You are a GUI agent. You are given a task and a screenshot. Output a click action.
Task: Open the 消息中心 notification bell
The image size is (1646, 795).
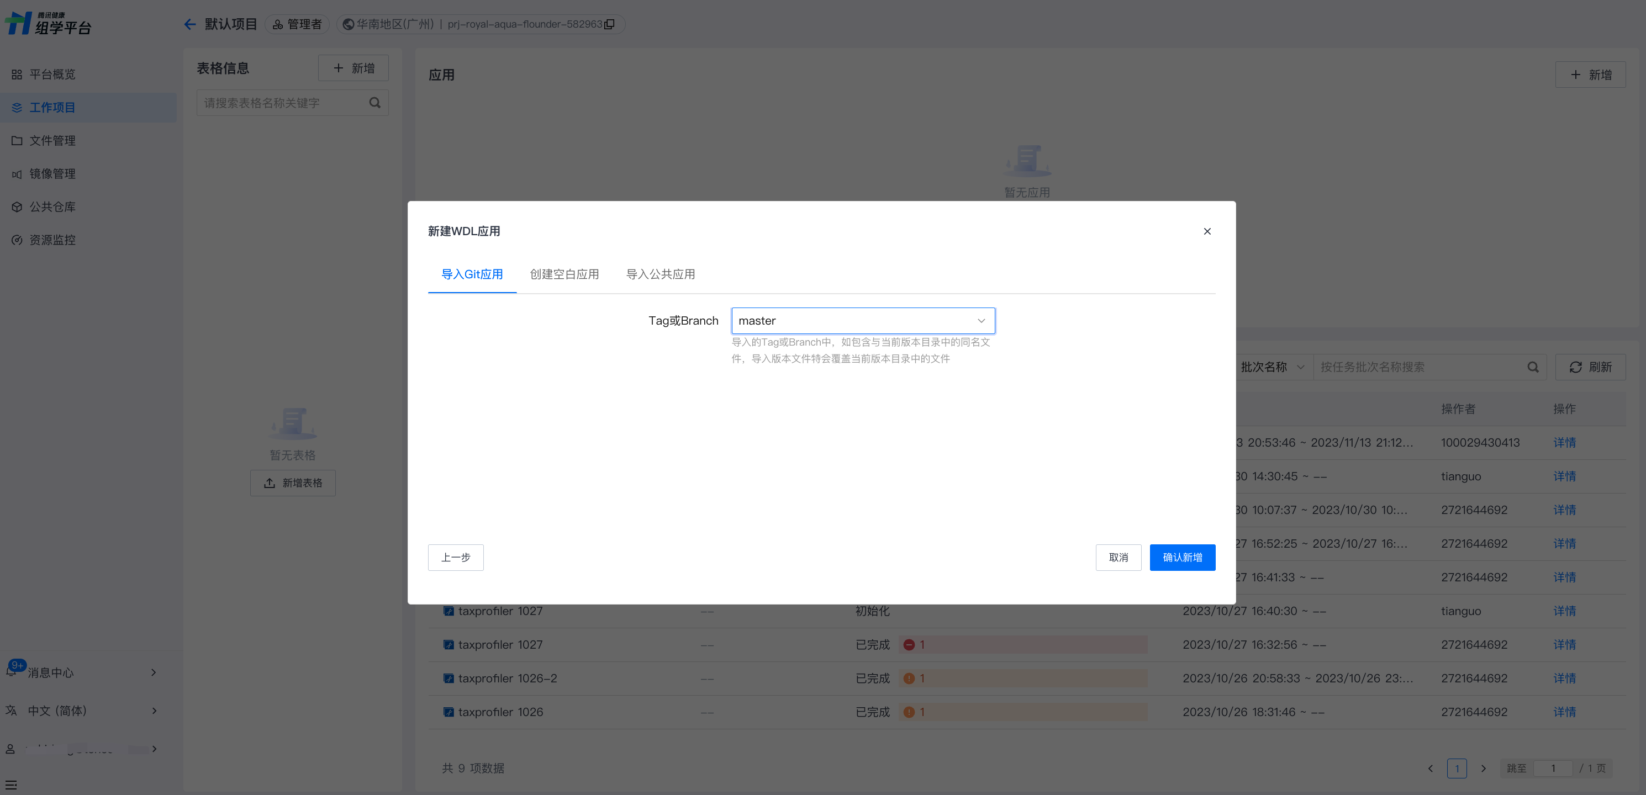click(x=12, y=672)
